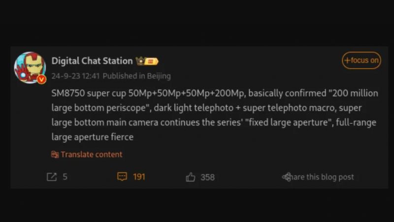Open the post timestamp 24-9-23 12:41
Image resolution: width=394 pixels, height=222 pixels.
click(76, 76)
